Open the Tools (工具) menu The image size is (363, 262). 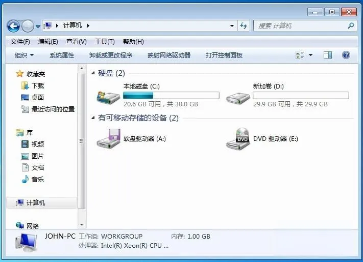tap(105, 41)
